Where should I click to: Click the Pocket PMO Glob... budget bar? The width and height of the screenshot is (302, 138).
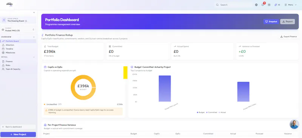243,92
